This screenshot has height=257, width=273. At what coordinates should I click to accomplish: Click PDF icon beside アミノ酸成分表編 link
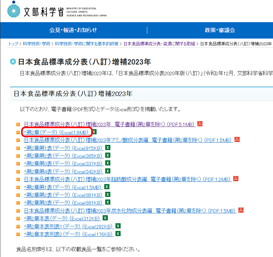pos(237,139)
